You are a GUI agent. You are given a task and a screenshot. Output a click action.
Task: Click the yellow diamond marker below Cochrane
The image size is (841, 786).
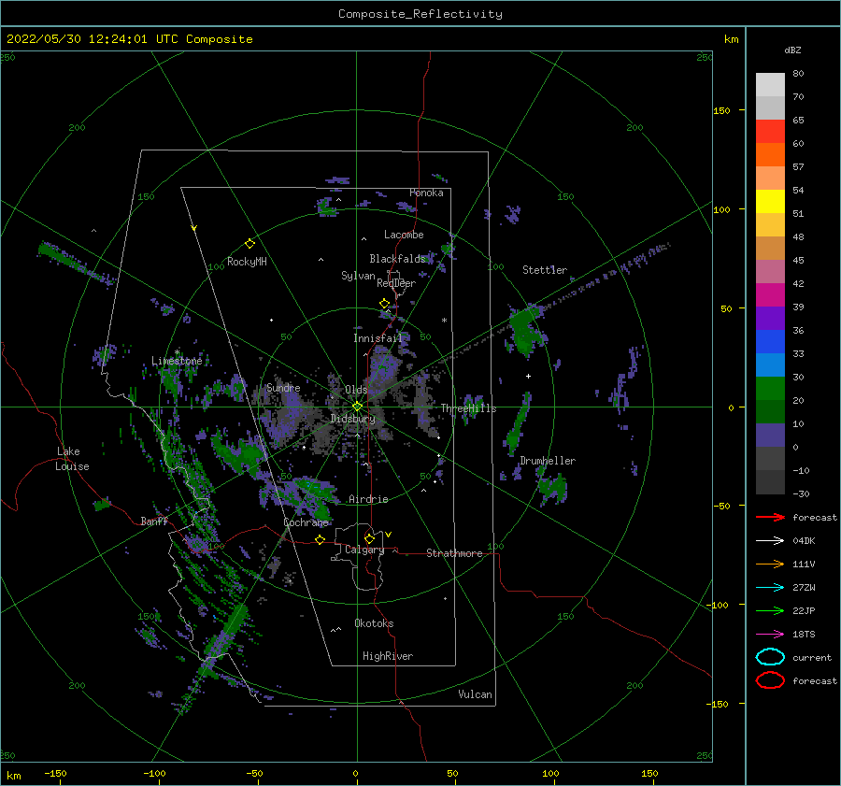pyautogui.click(x=321, y=539)
